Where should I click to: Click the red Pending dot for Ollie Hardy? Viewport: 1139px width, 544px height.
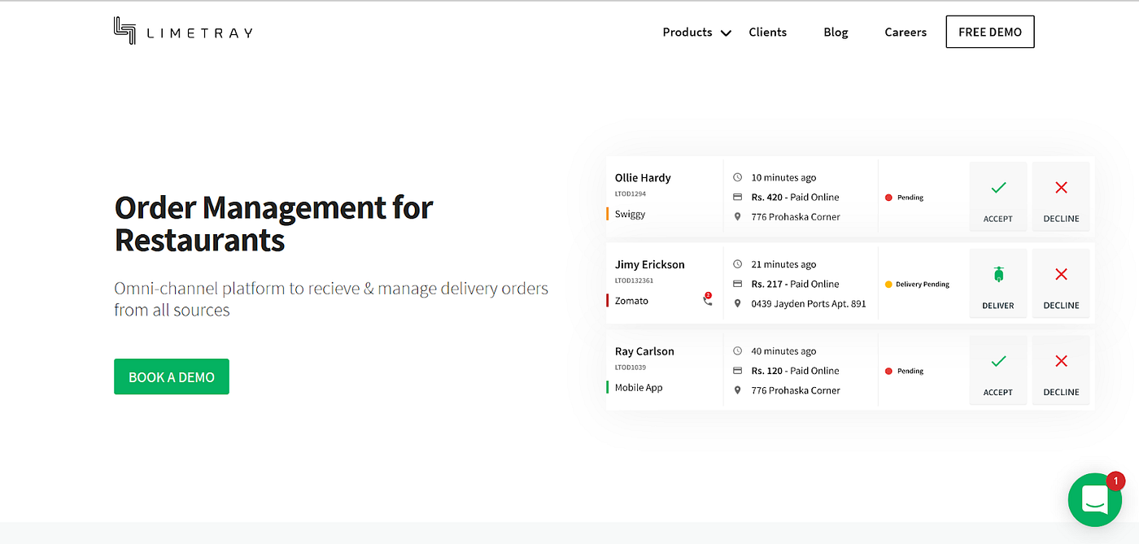point(888,198)
